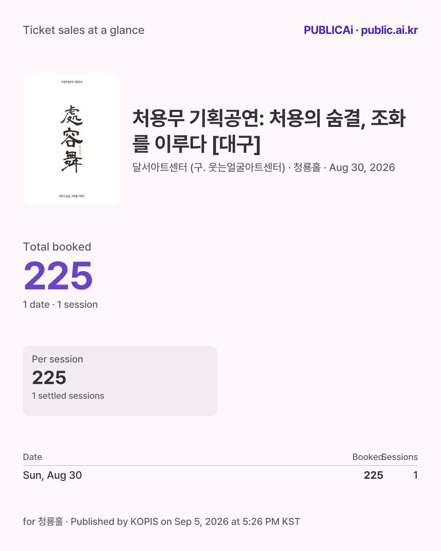Click the Aug 30, 2026 date in subtitle

[362, 167]
